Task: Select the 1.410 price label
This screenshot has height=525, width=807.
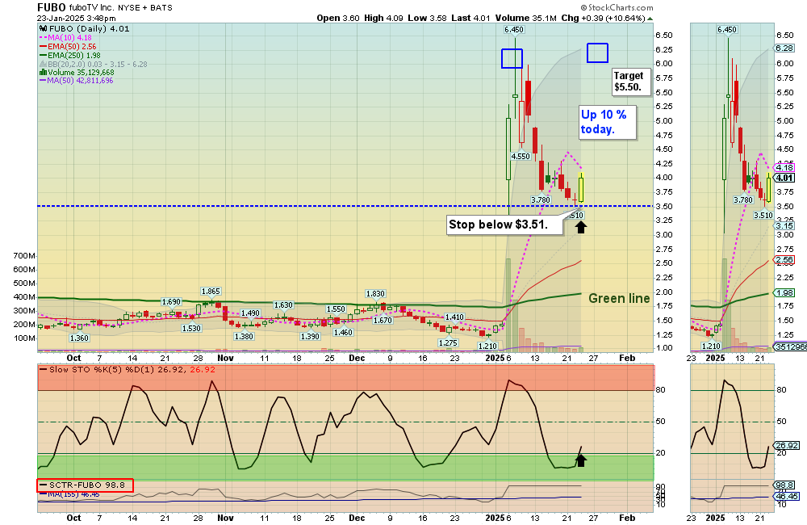Action: click(454, 317)
